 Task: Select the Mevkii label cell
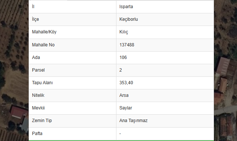tap(73, 108)
